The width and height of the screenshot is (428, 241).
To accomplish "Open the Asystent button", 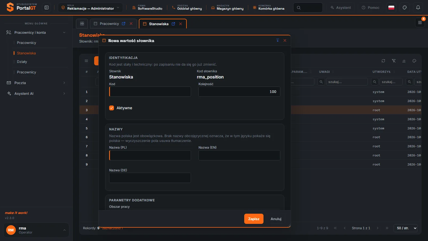I will (x=341, y=7).
